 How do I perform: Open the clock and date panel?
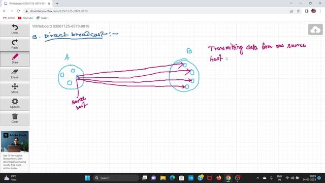[x=309, y=178]
